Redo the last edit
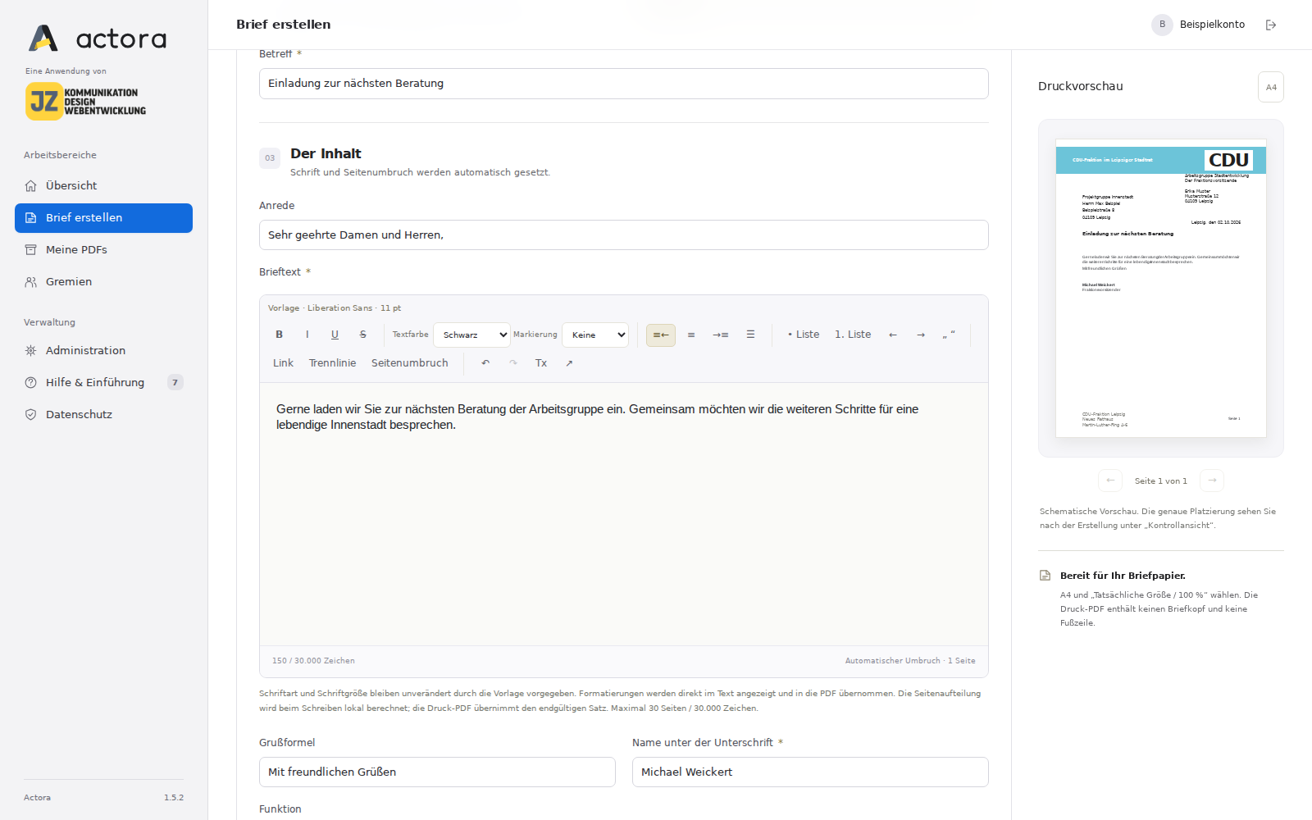The width and height of the screenshot is (1312, 820). [513, 363]
